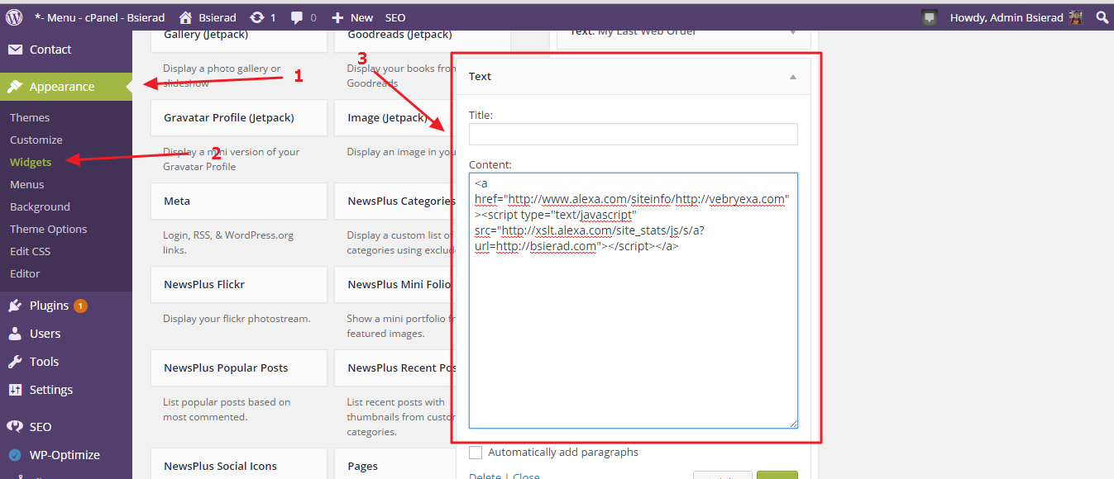Open the Background submenu item
This screenshot has height=479, width=1114.
coord(40,206)
